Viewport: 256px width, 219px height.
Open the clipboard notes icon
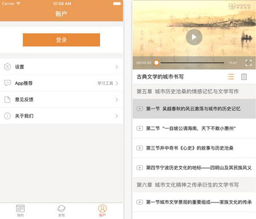point(244,77)
